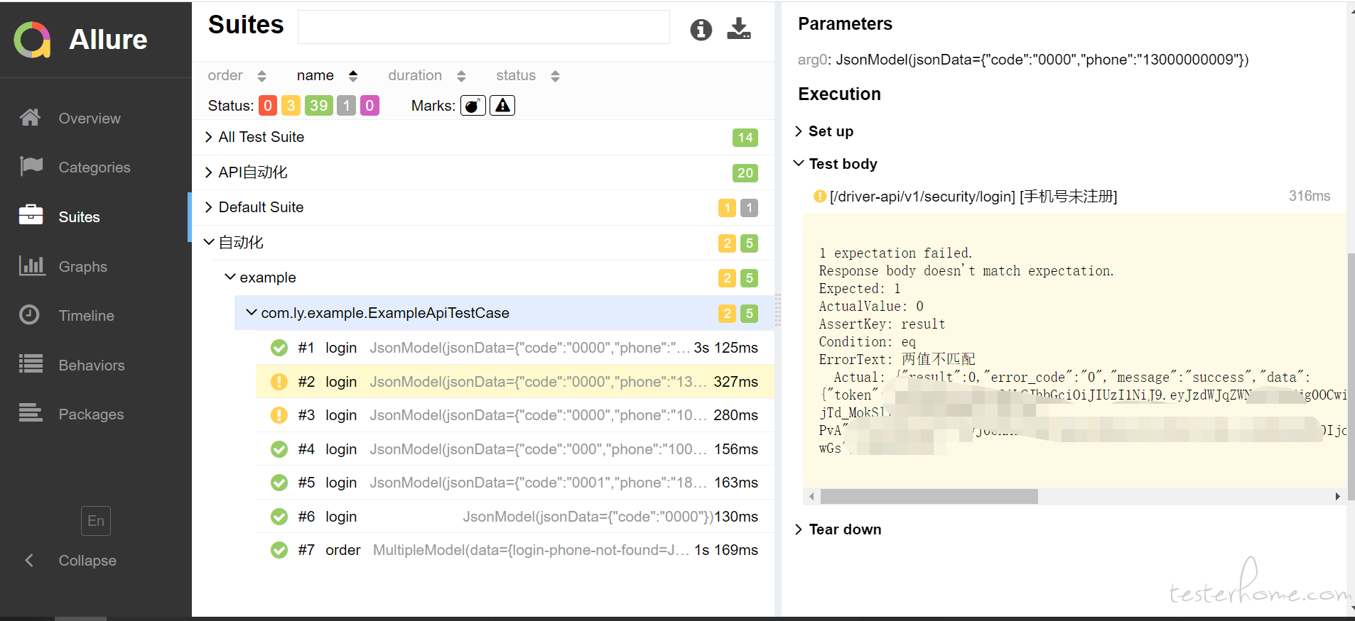
Task: Open Overview via house icon
Action: [x=30, y=118]
